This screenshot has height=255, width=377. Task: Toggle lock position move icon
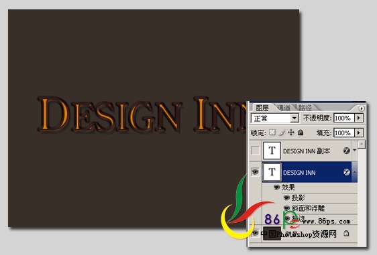291,133
